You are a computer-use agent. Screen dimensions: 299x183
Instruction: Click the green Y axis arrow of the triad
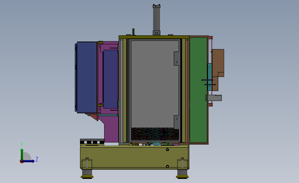(x=22, y=154)
